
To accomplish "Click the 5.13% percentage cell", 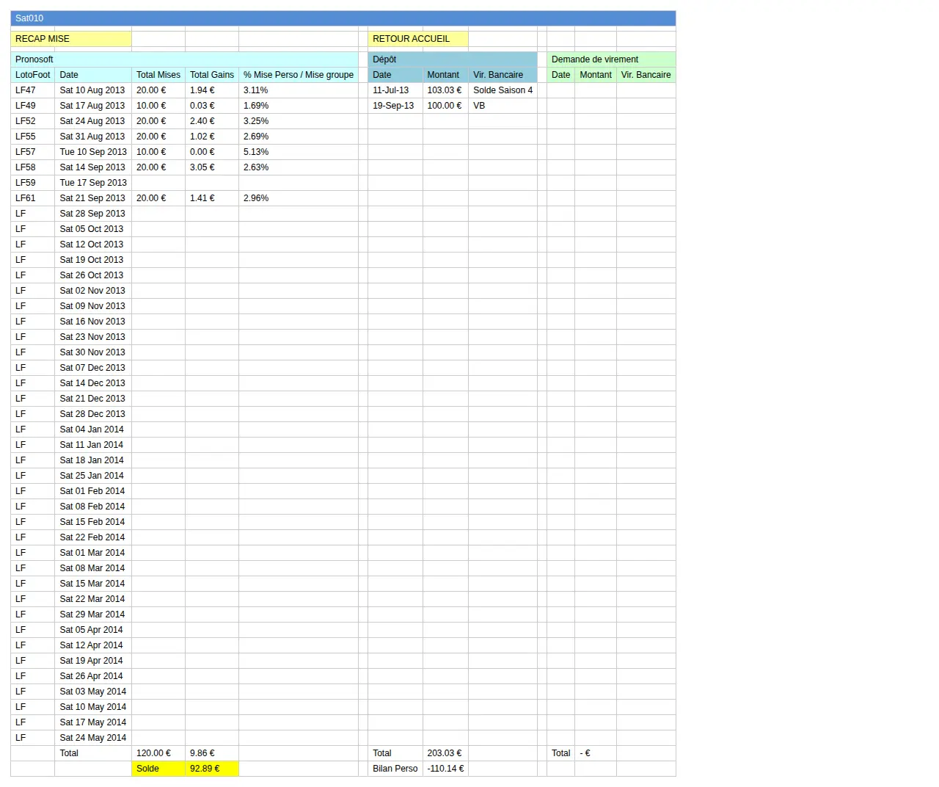I will tap(299, 152).
